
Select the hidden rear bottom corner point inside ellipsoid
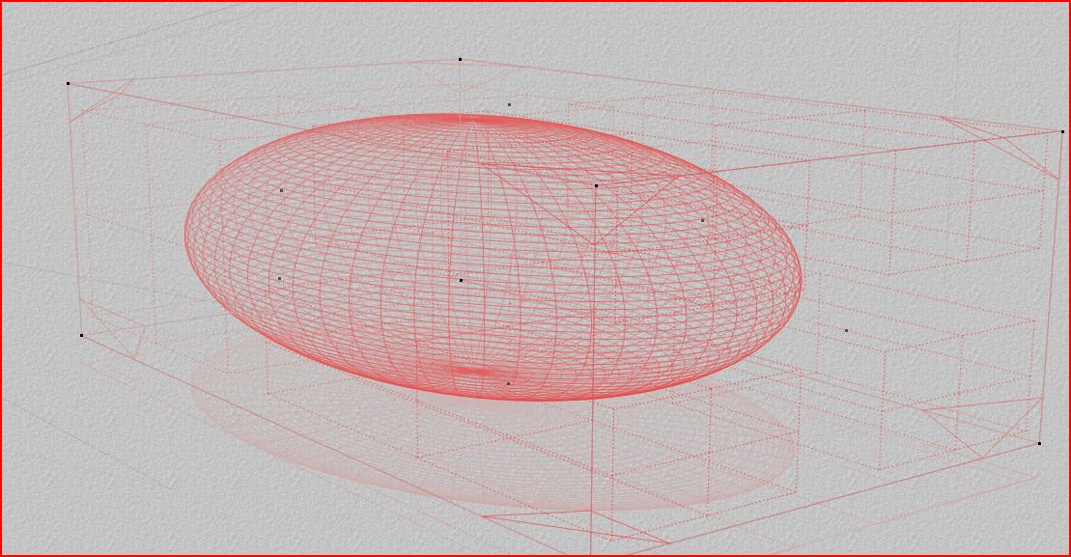(461, 280)
